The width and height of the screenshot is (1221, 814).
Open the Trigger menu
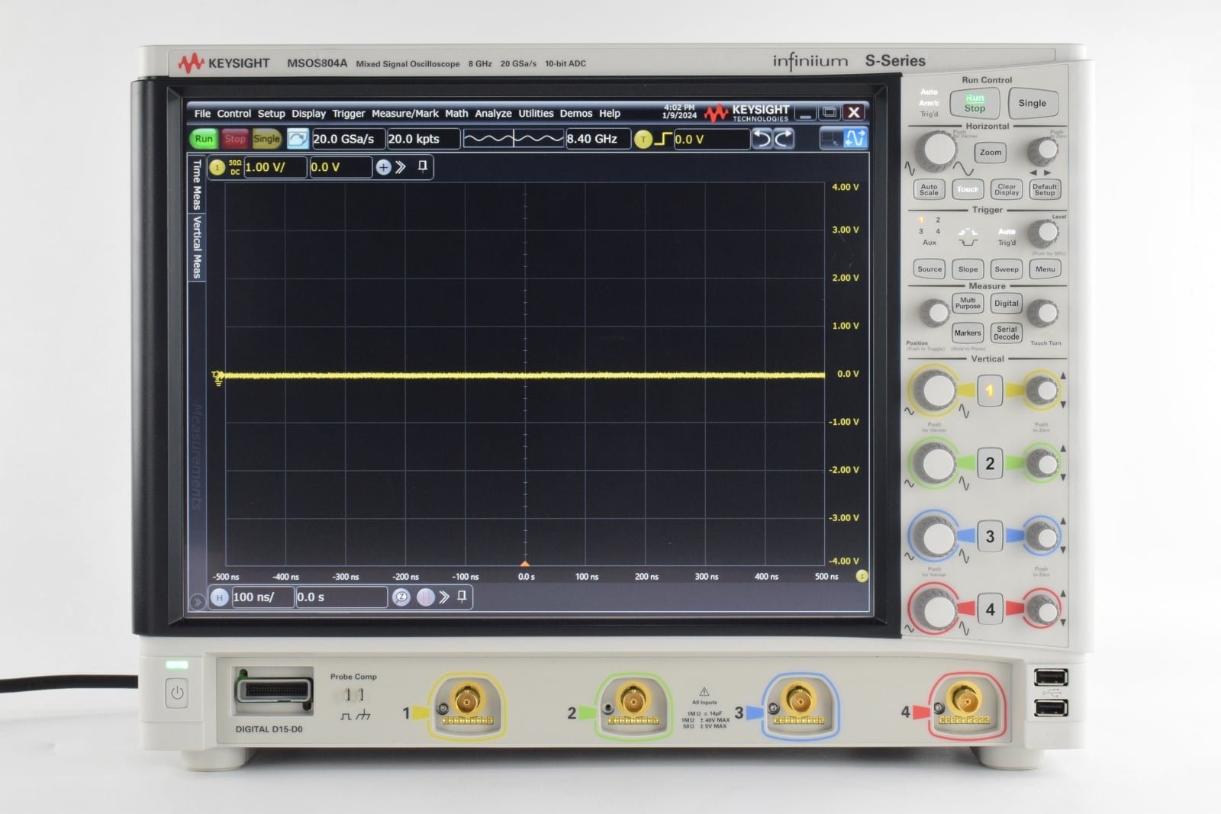pyautogui.click(x=349, y=114)
